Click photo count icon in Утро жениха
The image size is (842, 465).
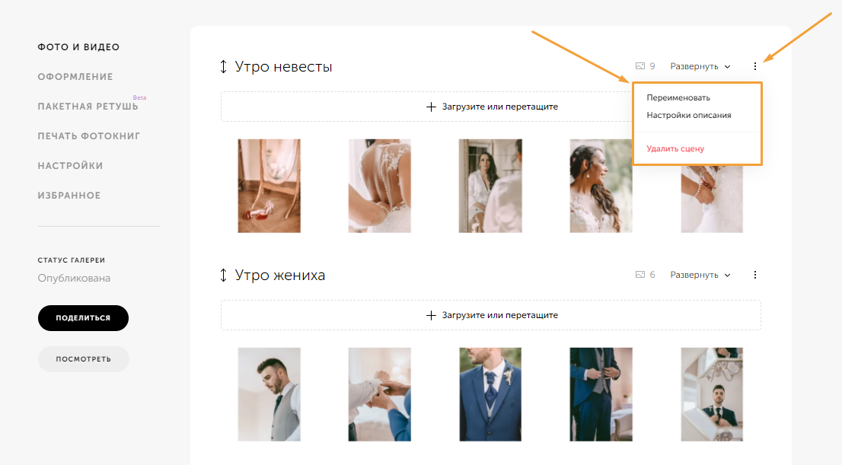[x=640, y=275]
